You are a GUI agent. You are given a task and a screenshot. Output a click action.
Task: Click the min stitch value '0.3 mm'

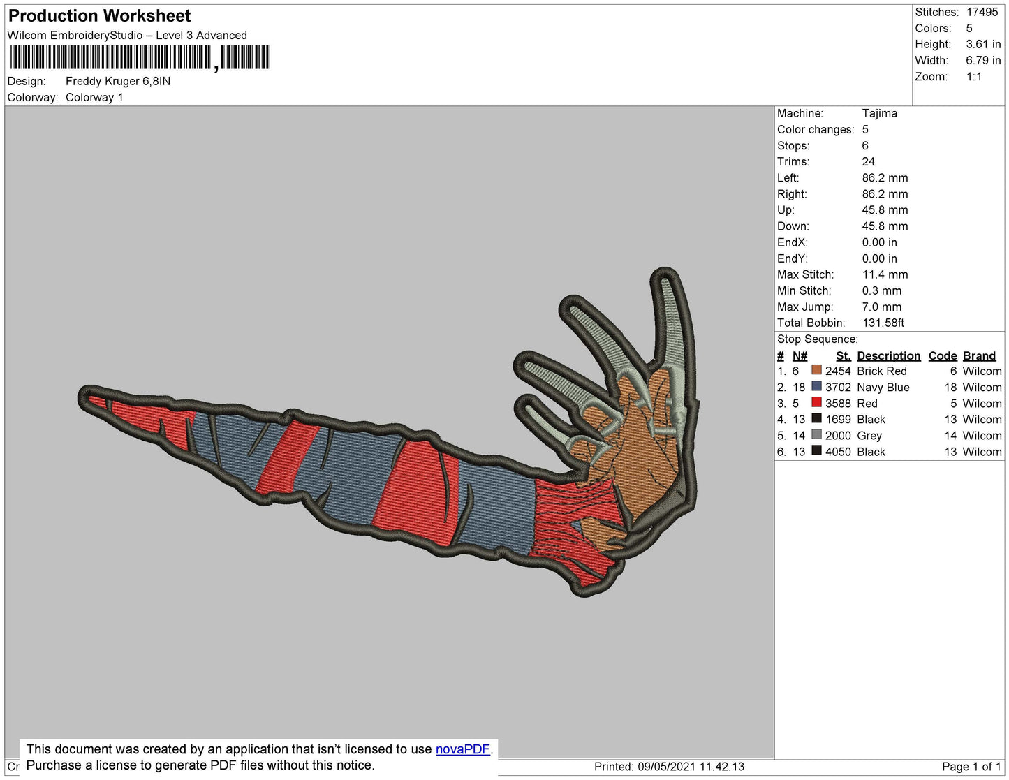tap(882, 290)
